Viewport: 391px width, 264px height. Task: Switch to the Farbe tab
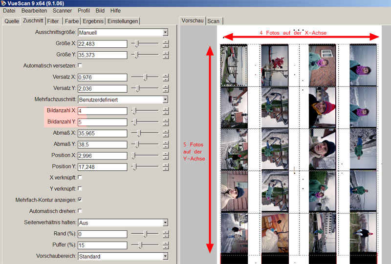point(71,21)
